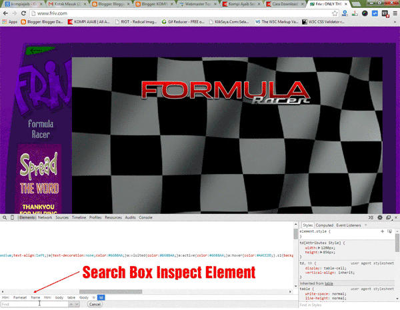The image size is (400, 310).
Task: Open the Chrome hamburger menu
Action: click(x=395, y=13)
